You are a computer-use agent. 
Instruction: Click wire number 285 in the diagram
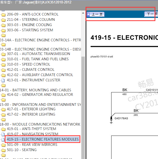point(136,115)
